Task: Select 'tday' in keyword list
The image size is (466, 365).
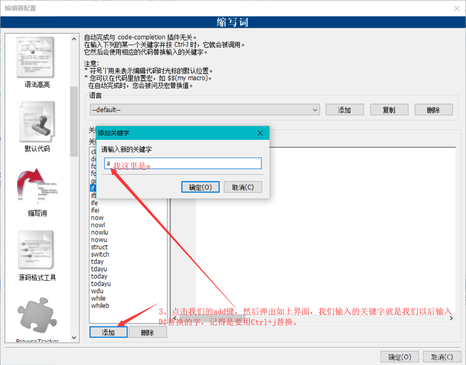Action: [97, 262]
